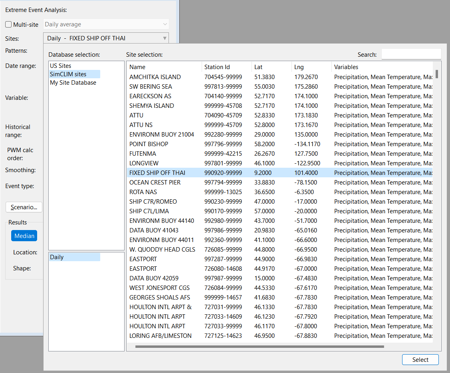Select the LONGVIEW site
Image resolution: width=450 pixels, height=373 pixels.
click(280, 163)
